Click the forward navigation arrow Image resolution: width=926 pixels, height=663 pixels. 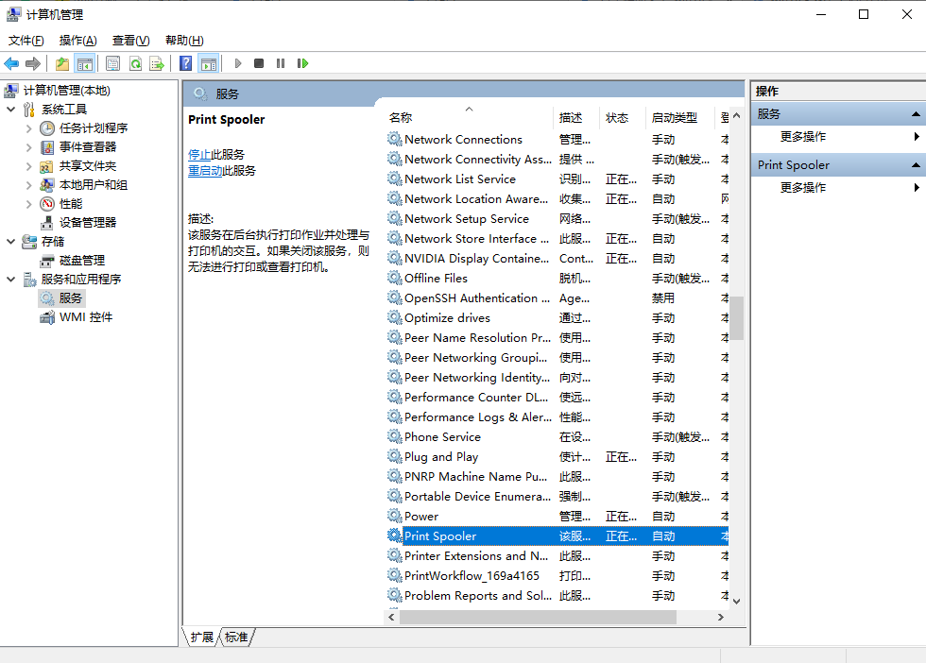(33, 63)
